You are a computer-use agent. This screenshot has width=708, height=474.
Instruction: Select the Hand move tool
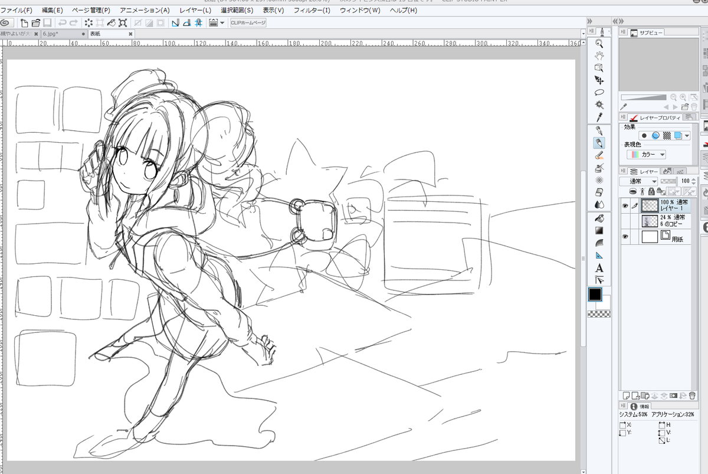pyautogui.click(x=599, y=55)
